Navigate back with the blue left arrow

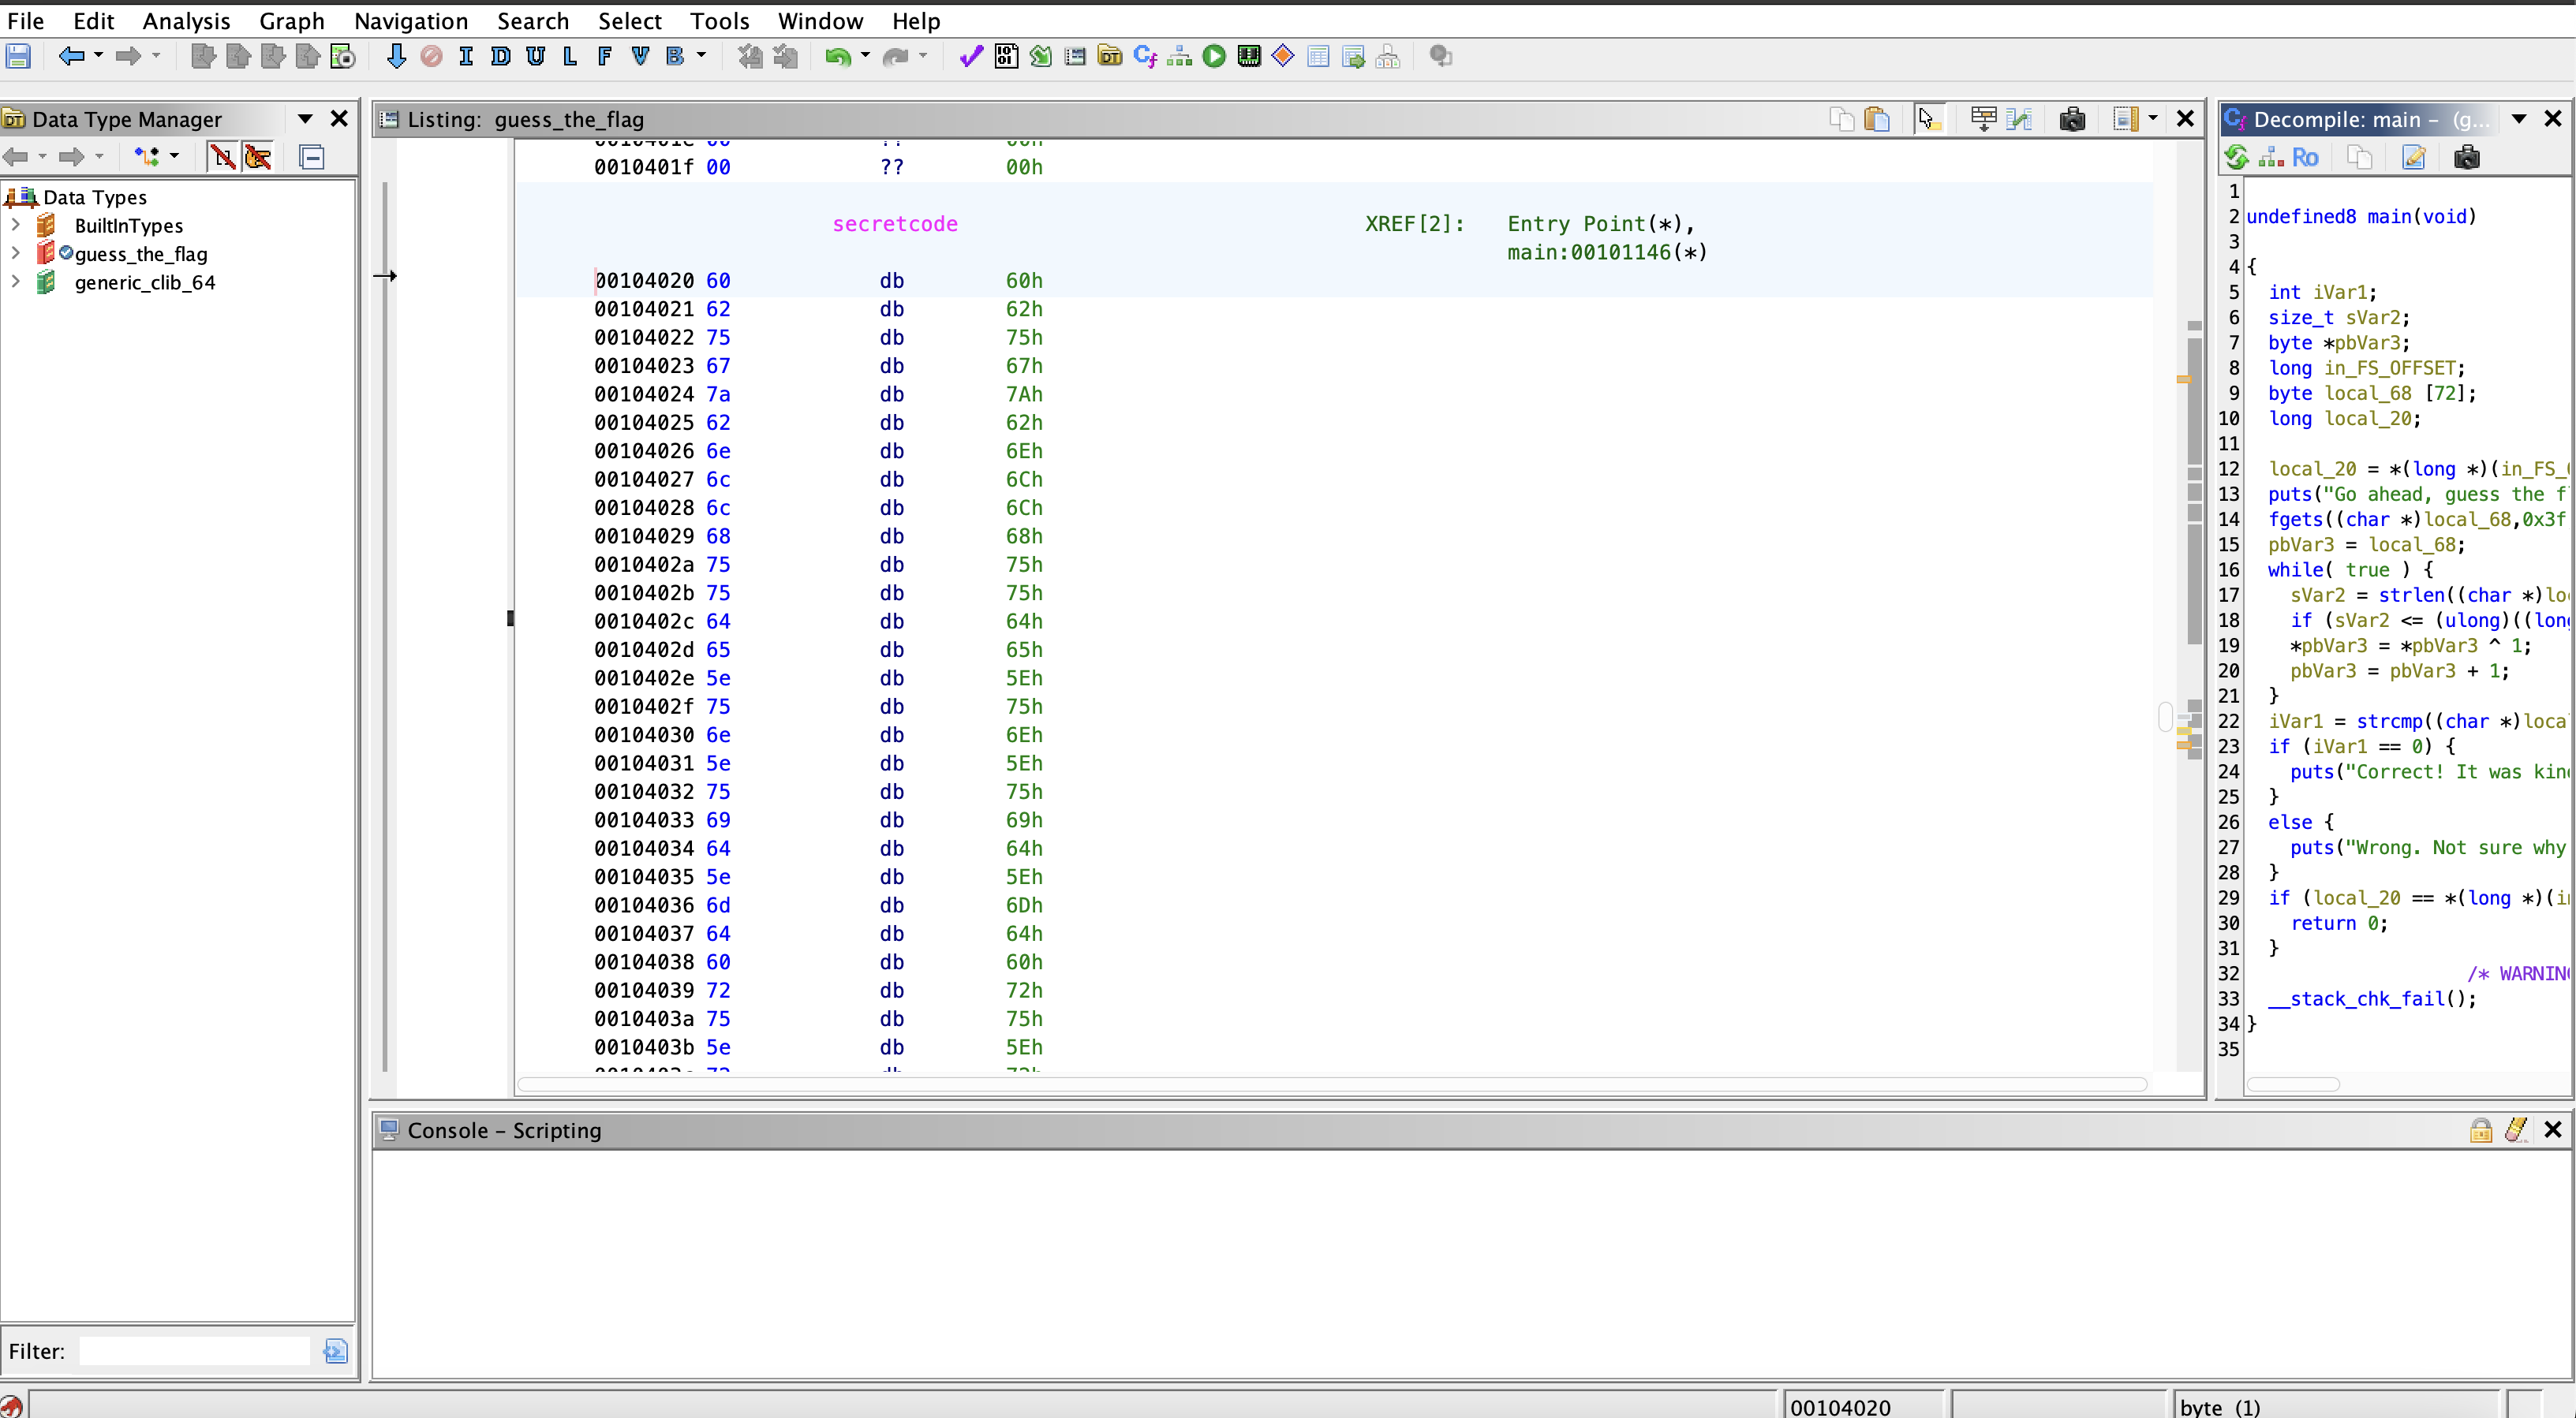tap(70, 56)
